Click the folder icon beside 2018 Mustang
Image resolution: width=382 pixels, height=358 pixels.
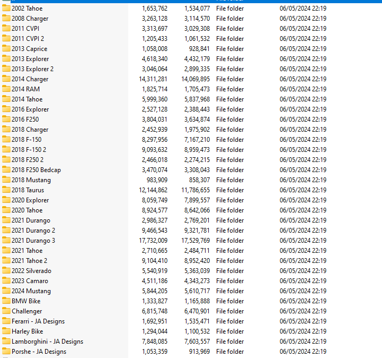[x=6, y=180]
